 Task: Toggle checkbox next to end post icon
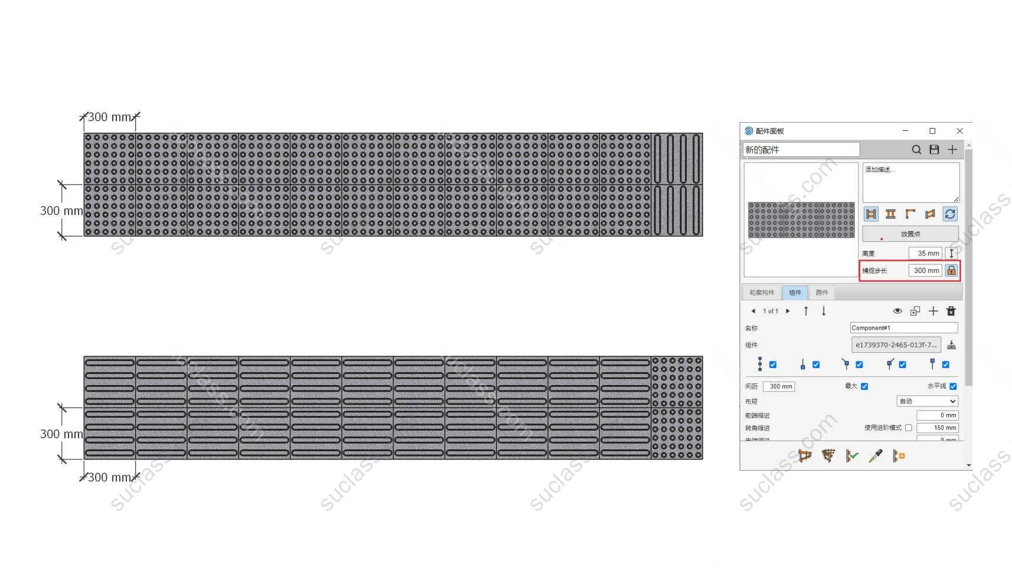click(945, 365)
